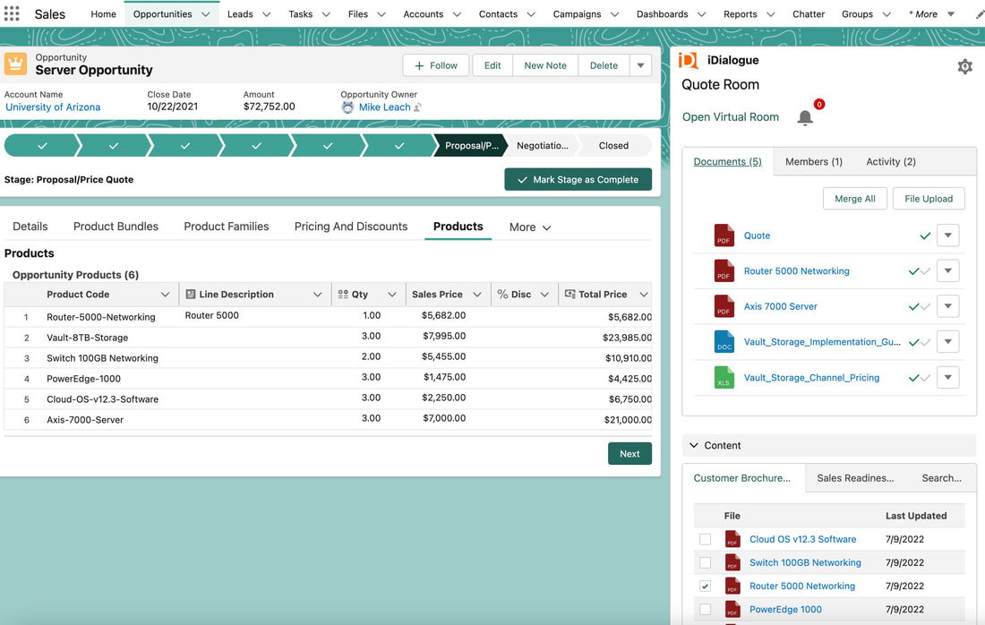Switch to the Pricing And Discounts tab
Image resolution: width=985 pixels, height=625 pixels.
(x=350, y=227)
